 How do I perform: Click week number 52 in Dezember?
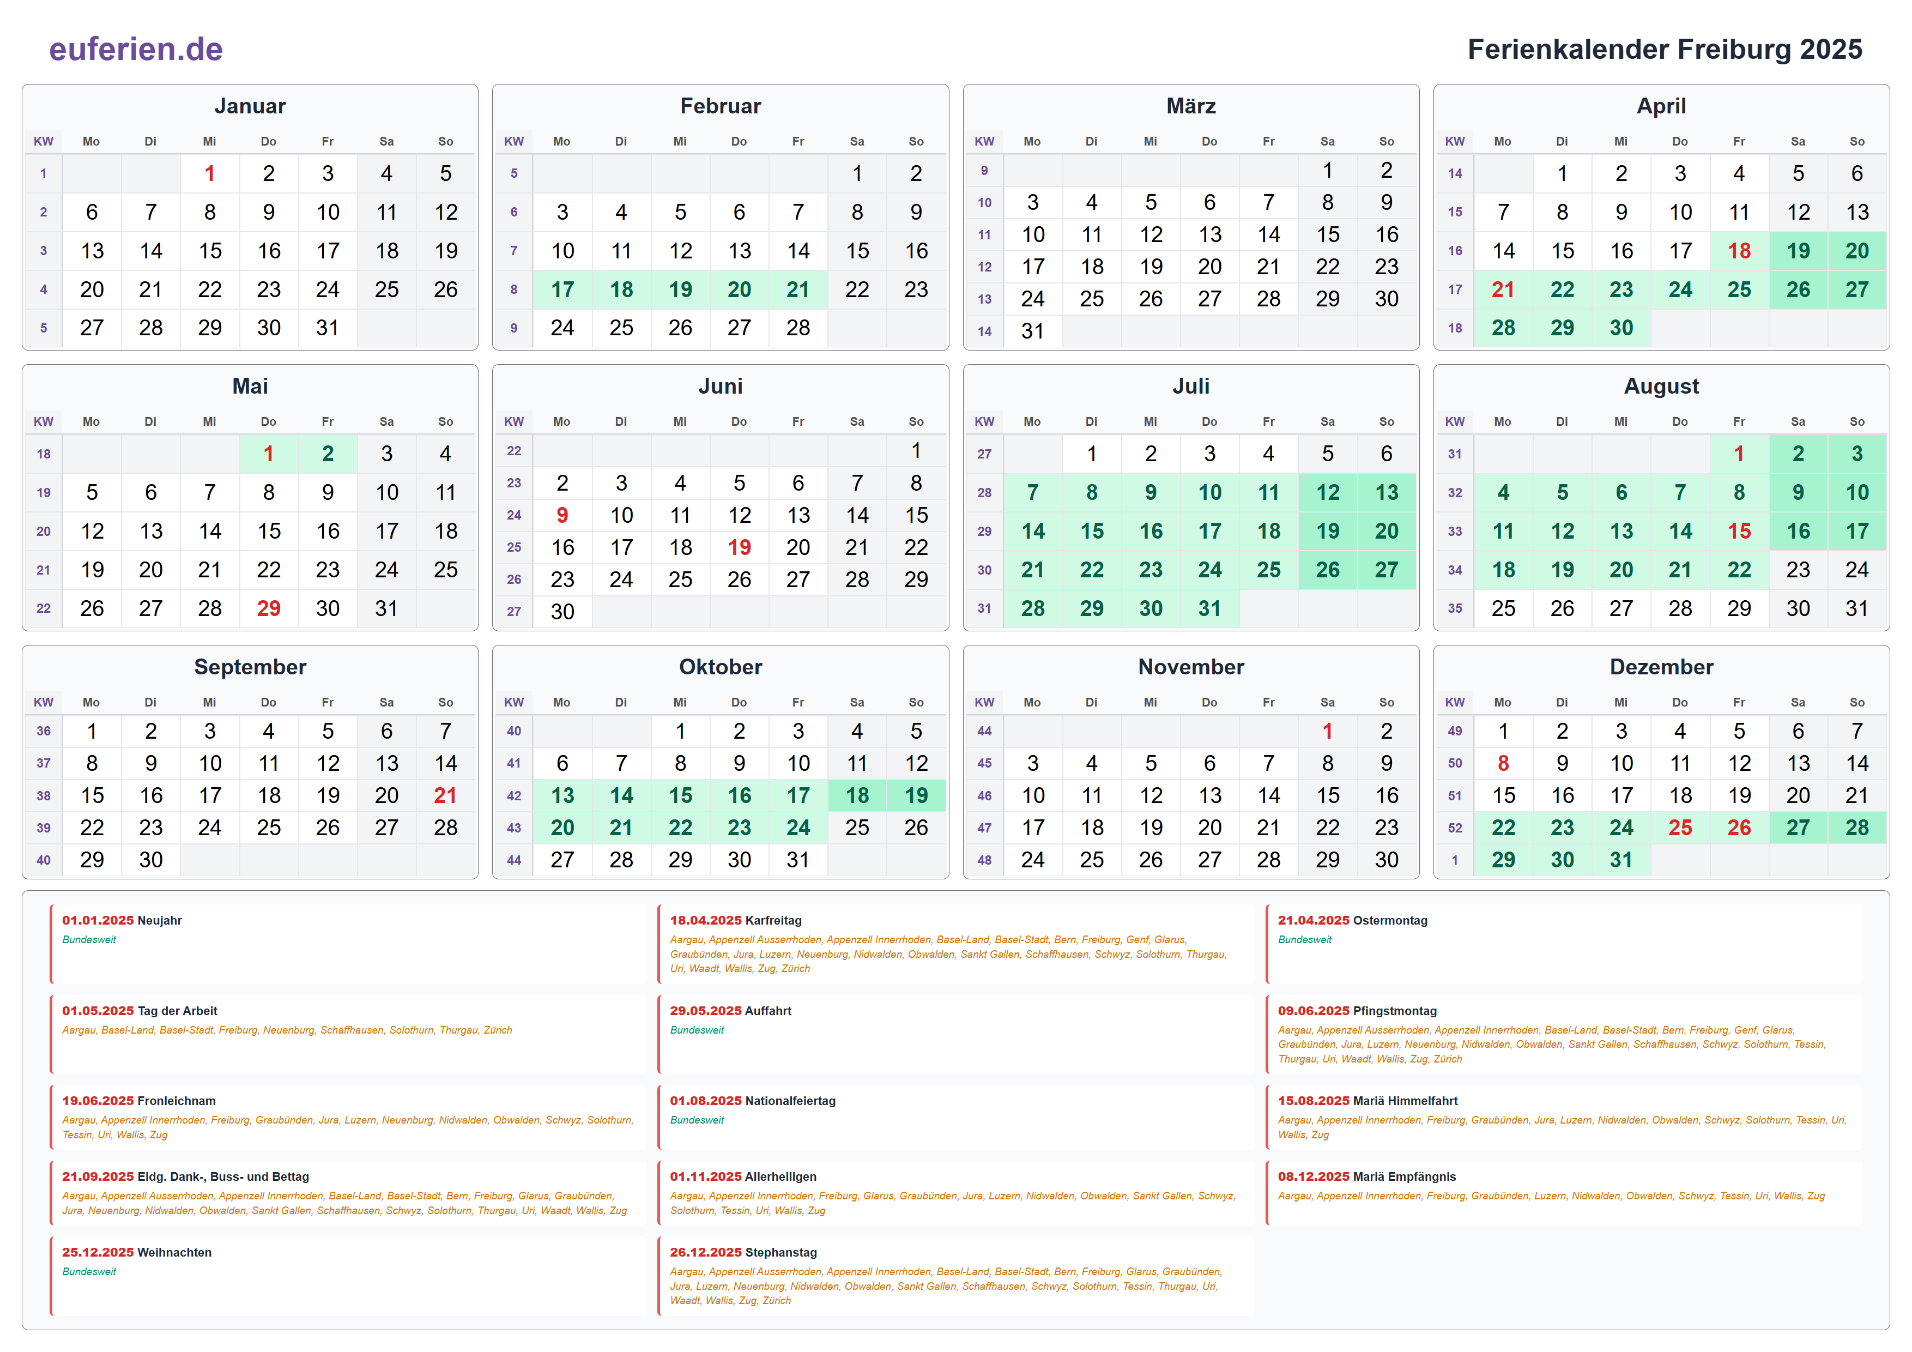pos(1455,827)
